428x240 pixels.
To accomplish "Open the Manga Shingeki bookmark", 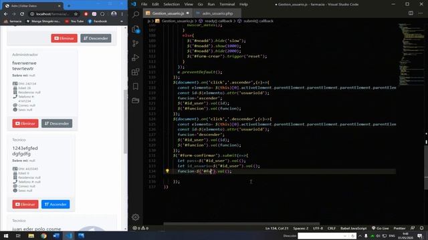I will tap(43, 21).
